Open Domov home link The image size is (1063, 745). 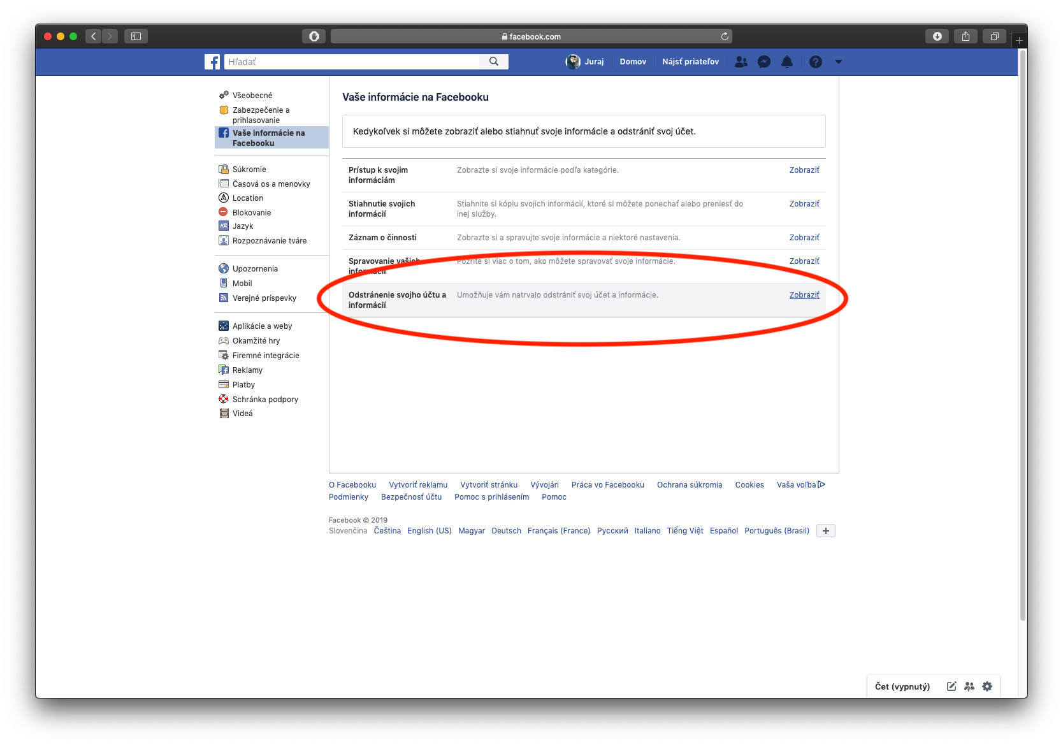[633, 62]
